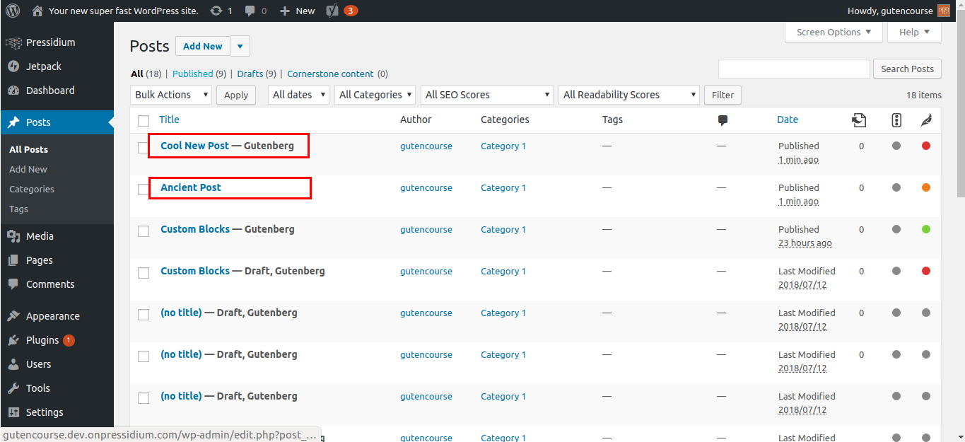Image resolution: width=965 pixels, height=442 pixels.
Task: Click Category 1 link in Ancient Post row
Action: click(x=503, y=187)
